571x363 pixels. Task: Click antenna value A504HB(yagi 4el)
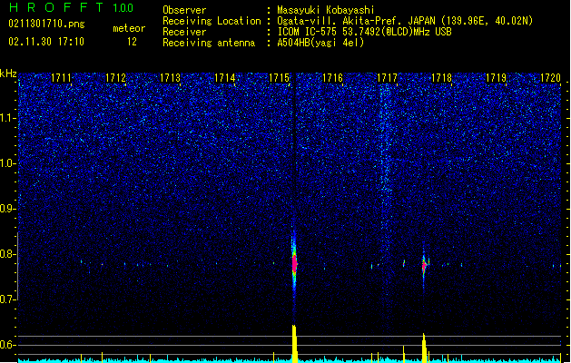(320, 43)
